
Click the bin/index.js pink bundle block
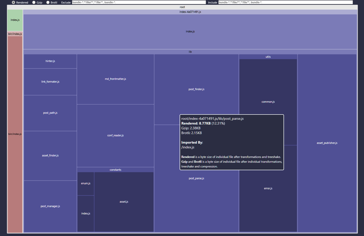coord(15,134)
